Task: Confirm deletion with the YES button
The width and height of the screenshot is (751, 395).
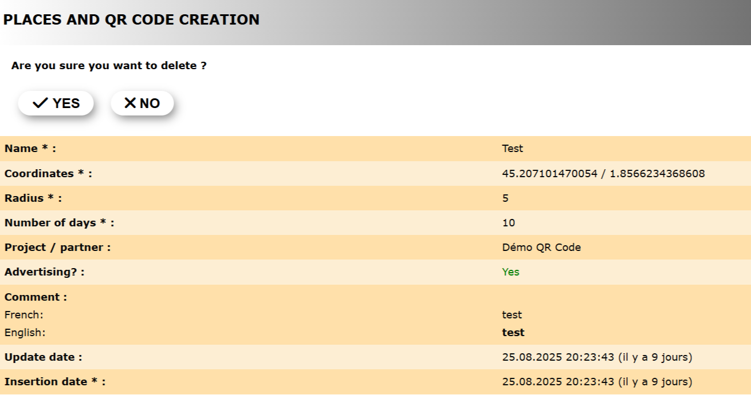Action: coord(56,103)
